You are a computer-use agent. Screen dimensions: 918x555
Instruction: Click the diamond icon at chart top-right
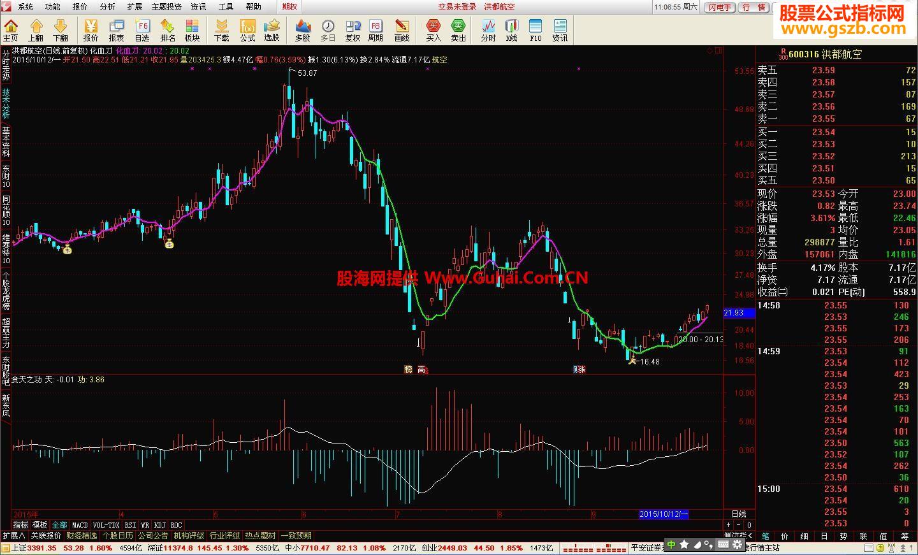point(709,50)
